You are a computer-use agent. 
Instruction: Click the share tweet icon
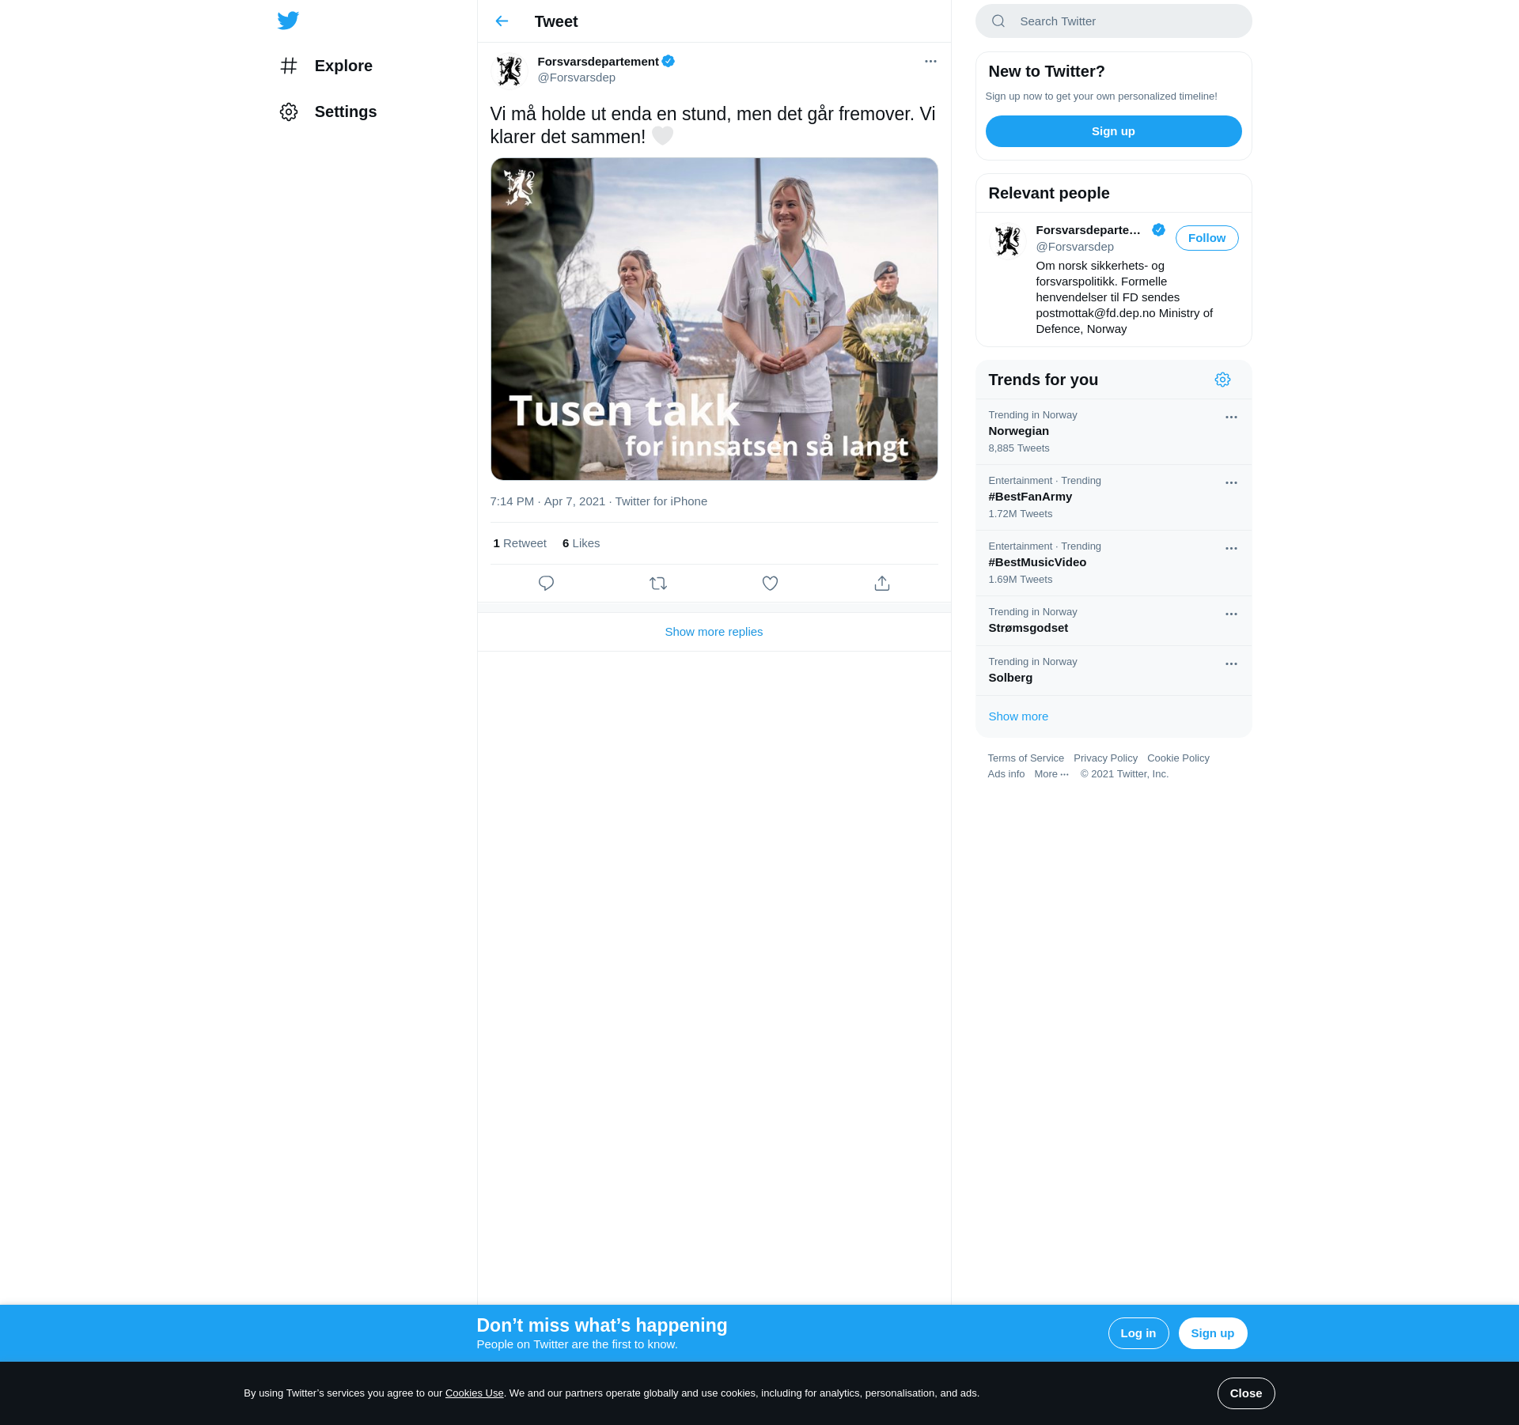882,584
